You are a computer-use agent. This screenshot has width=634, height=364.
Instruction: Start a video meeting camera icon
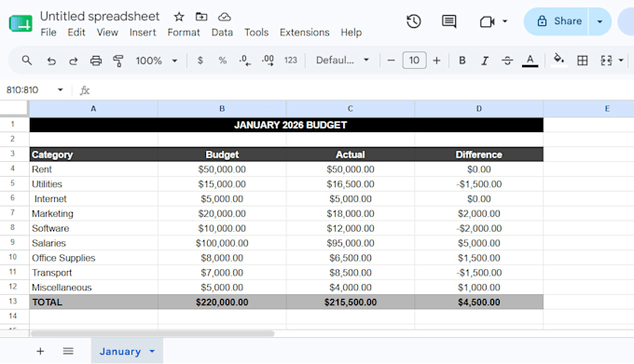tap(488, 21)
